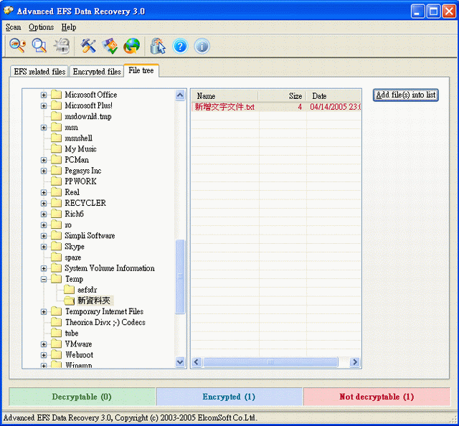
Task: Click the Date column header
Action: tap(333, 96)
